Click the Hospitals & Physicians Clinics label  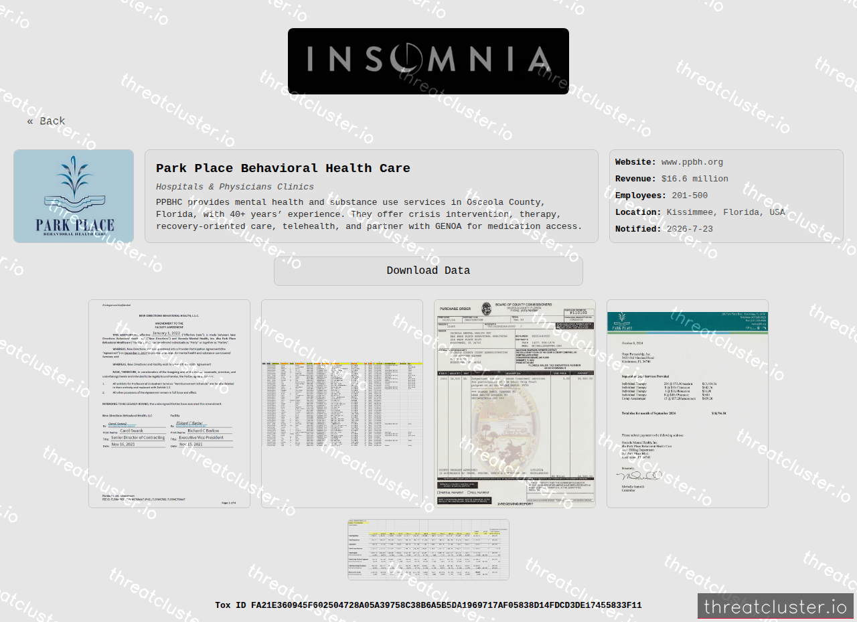235,187
